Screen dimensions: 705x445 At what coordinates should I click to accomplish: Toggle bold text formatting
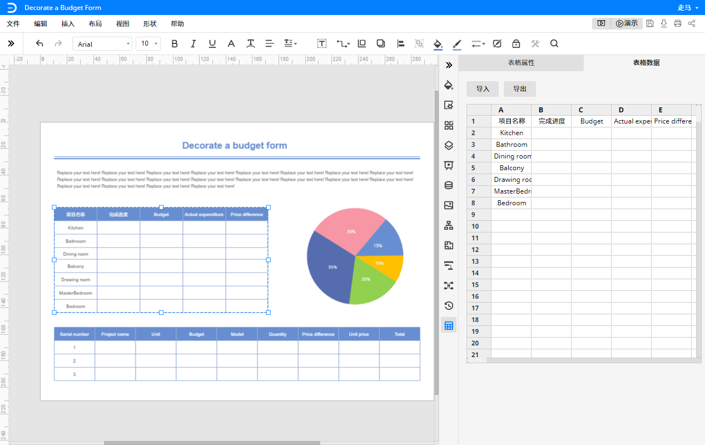[x=175, y=43]
